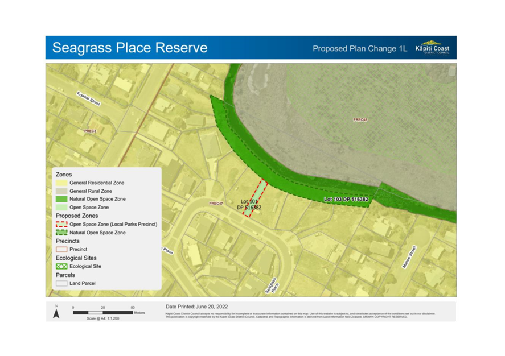Click the Open Space Zone (Local Parks Precinct) label
Screen dimensions: 505x356
click(113, 224)
